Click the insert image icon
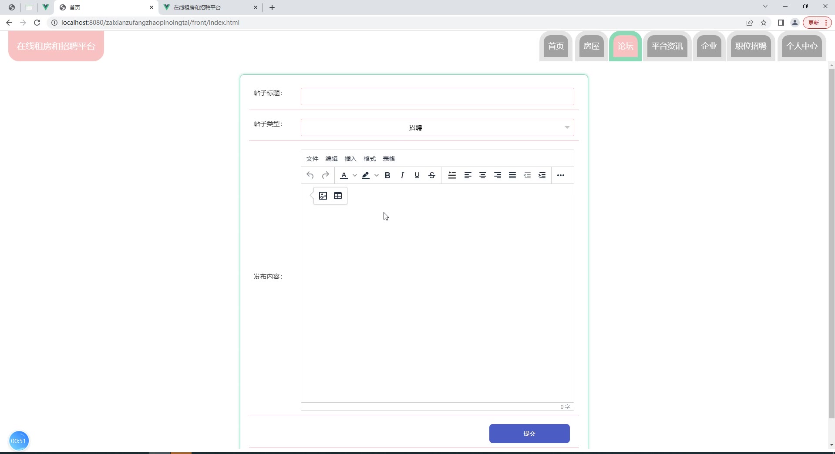 tap(323, 196)
